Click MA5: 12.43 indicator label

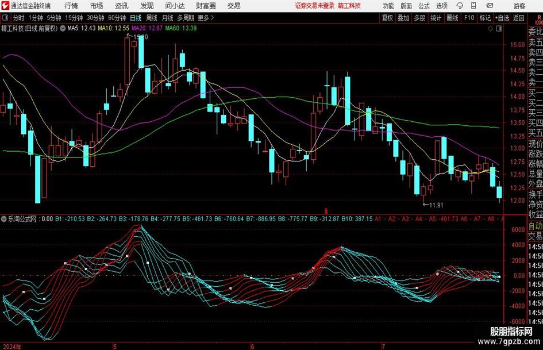[x=82, y=28]
